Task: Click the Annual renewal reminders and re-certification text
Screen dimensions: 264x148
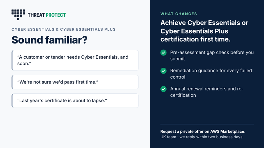Action: 206,92
